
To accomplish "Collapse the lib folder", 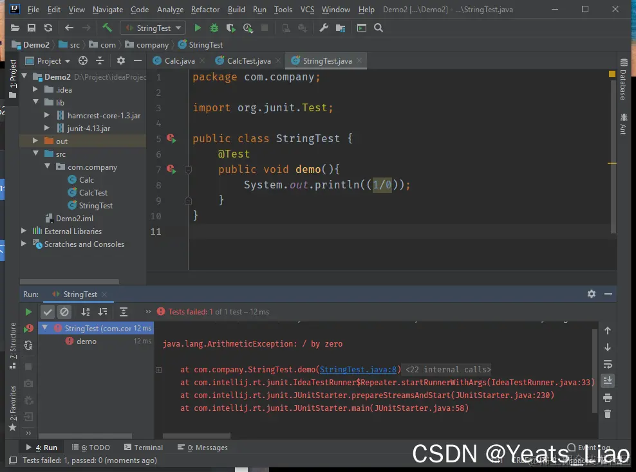I will pos(35,102).
